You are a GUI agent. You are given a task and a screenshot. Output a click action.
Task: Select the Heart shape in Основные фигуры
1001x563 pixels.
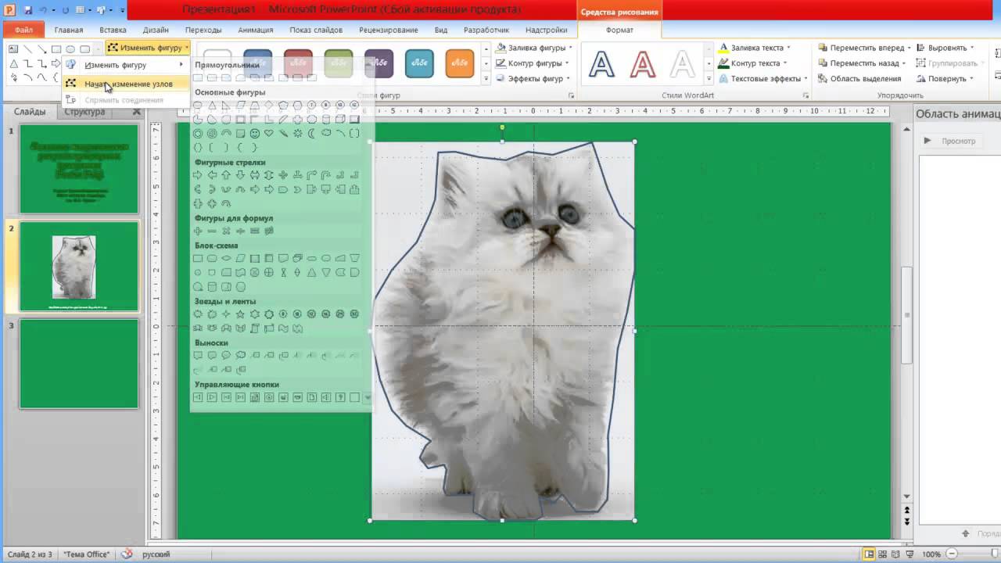point(268,134)
